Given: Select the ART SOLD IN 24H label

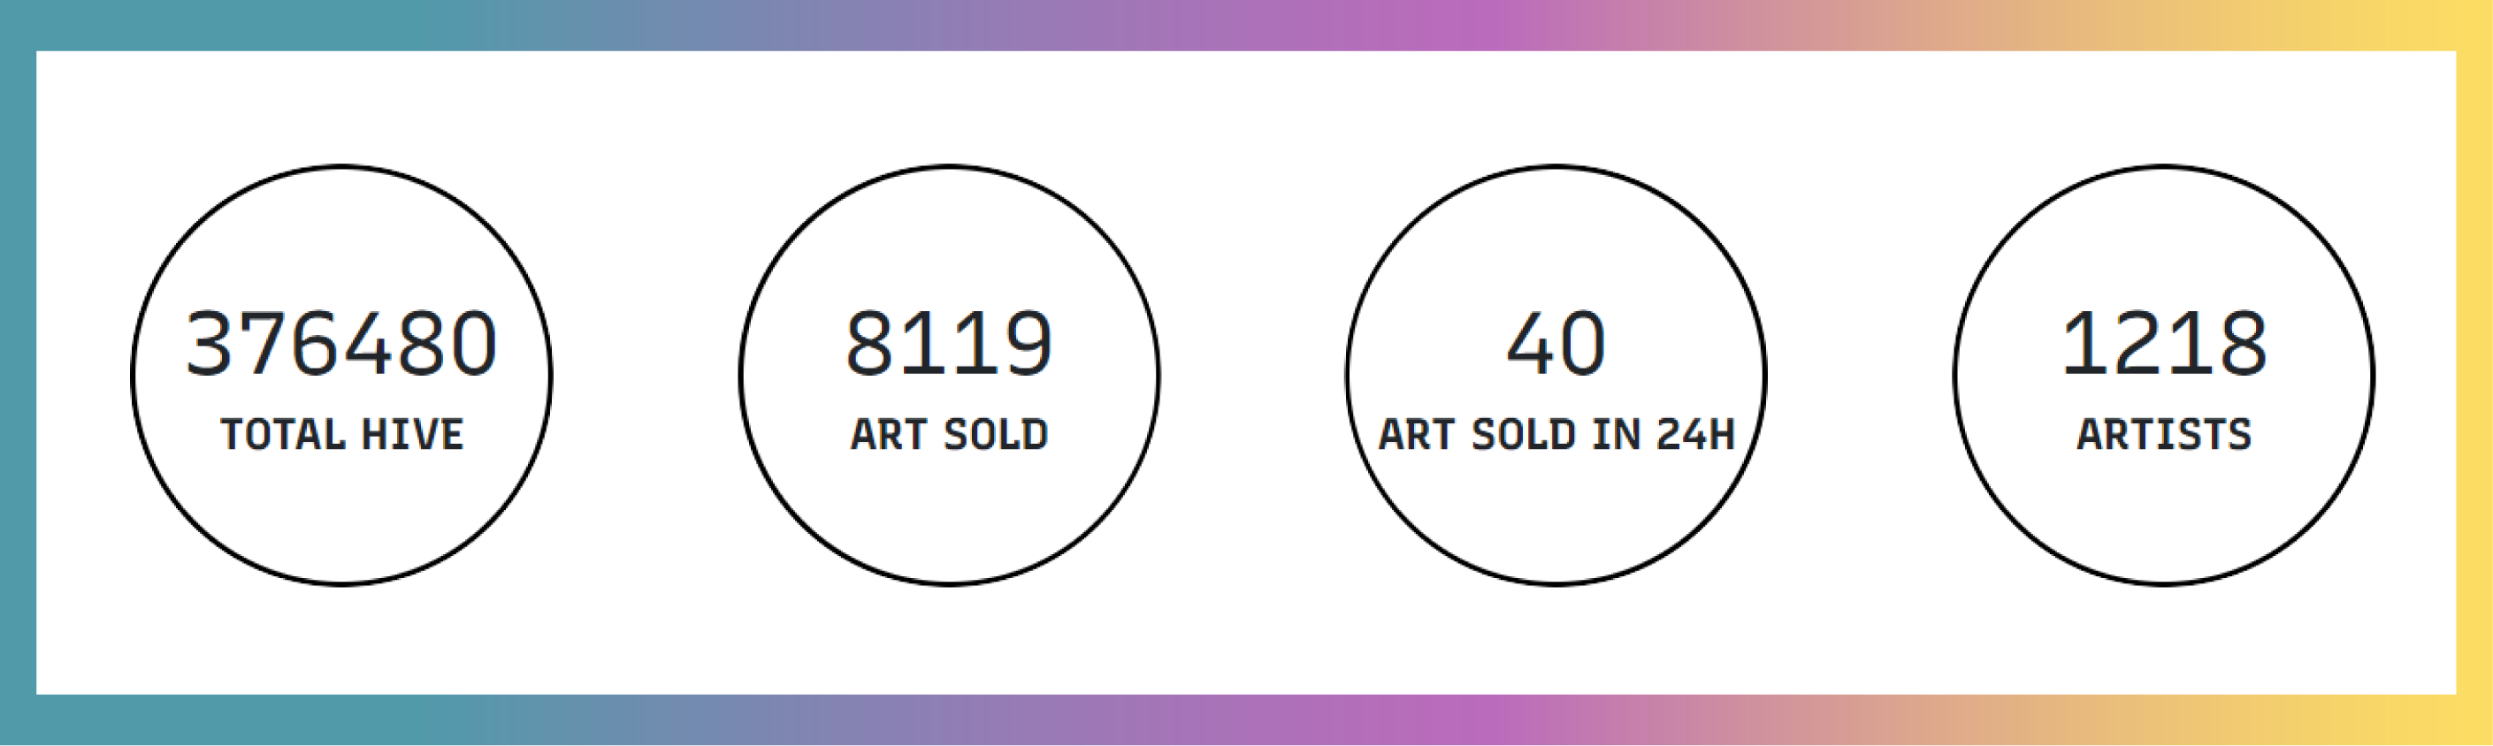Looking at the screenshot, I should coord(1556,435).
